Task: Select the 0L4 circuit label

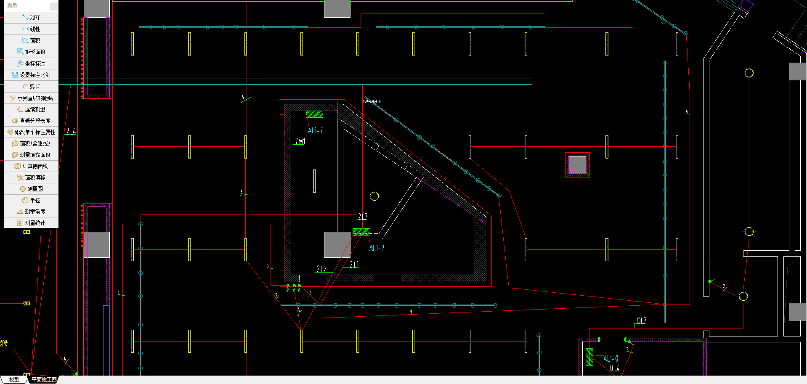Action: pos(615,368)
